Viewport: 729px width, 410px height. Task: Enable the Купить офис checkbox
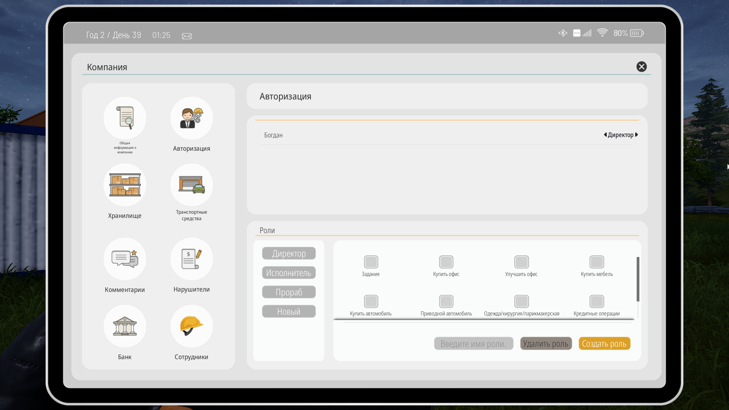(446, 262)
